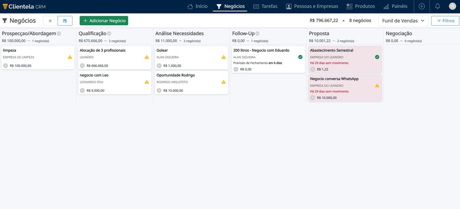Click info icon beside Follow-Up

(257, 33)
